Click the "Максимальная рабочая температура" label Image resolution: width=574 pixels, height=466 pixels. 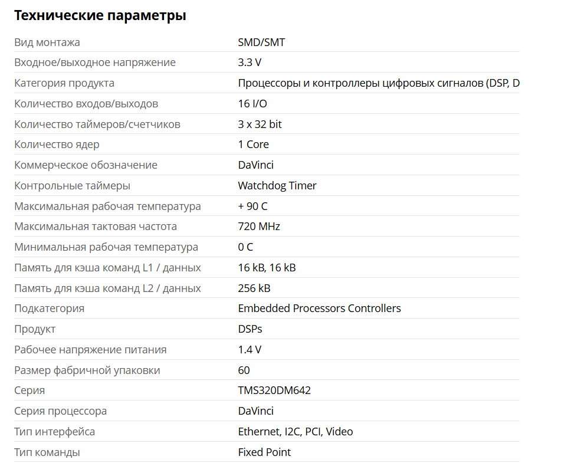coord(107,206)
